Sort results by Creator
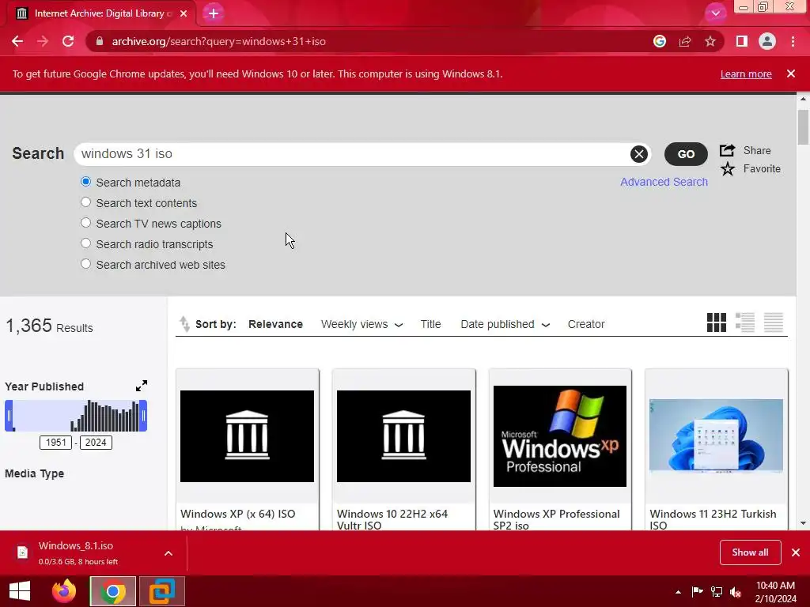 [x=586, y=324]
